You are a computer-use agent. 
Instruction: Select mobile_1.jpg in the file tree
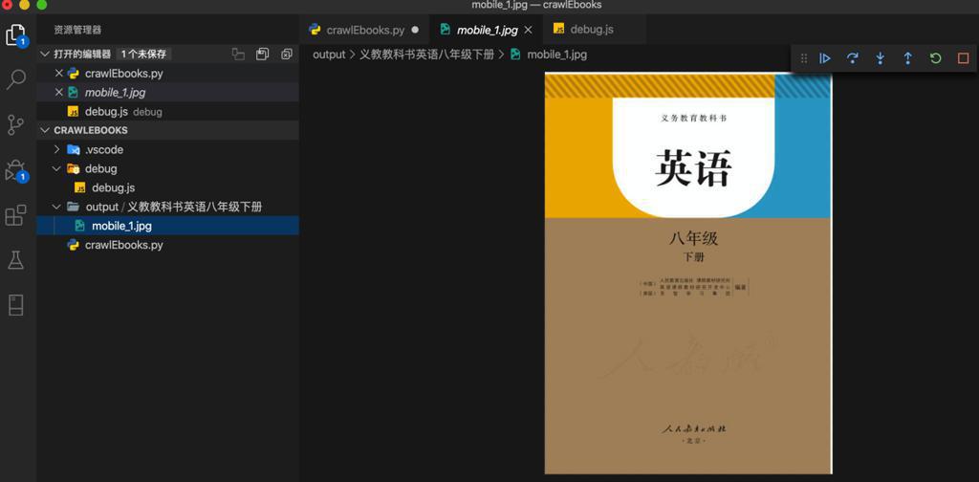click(167, 226)
